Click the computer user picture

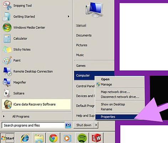point(94,10)
